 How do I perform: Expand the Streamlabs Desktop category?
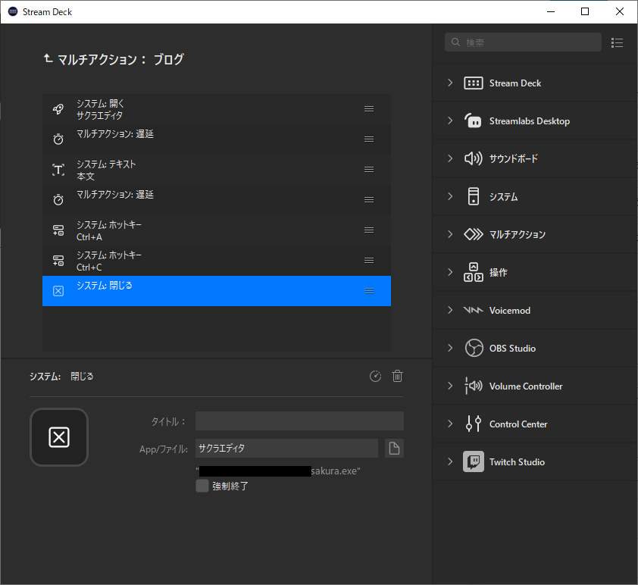click(x=450, y=120)
